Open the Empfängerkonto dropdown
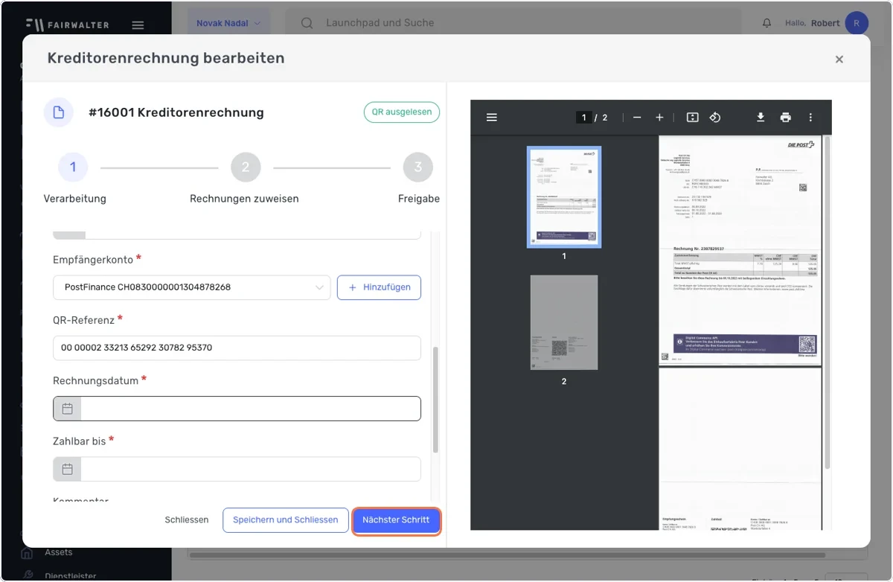 tap(192, 287)
